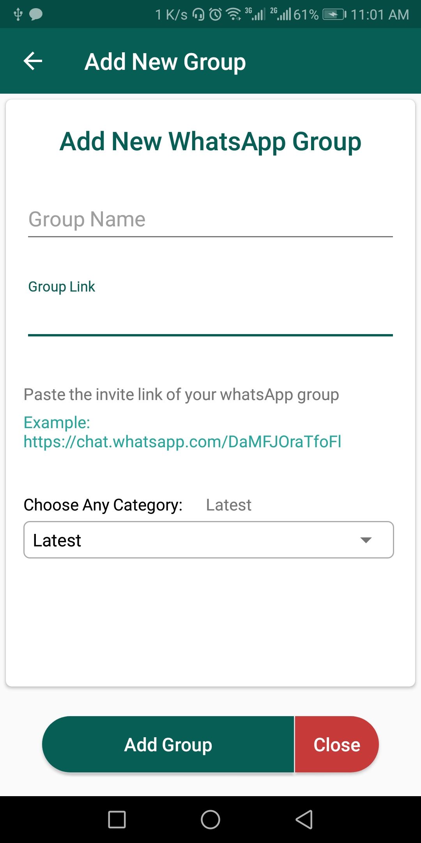Tap the alarm clock status icon
This screenshot has height=843, width=421.
pos(215,14)
